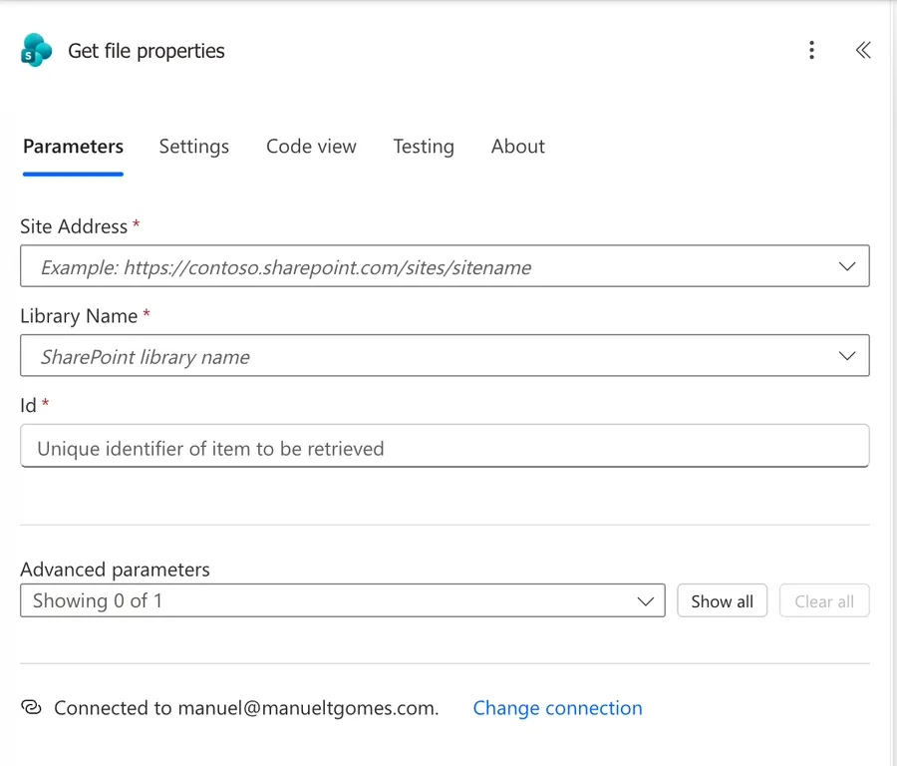The width and height of the screenshot is (897, 766).
Task: Switch to the Code view tab
Action: pos(311,147)
